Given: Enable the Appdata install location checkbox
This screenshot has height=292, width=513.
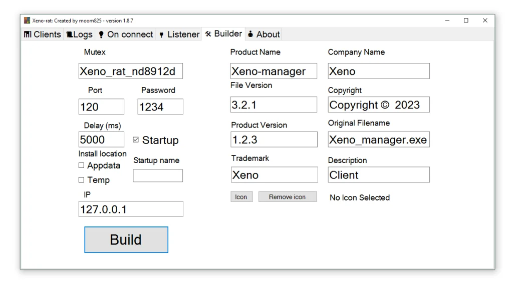Looking at the screenshot, I should tap(81, 166).
